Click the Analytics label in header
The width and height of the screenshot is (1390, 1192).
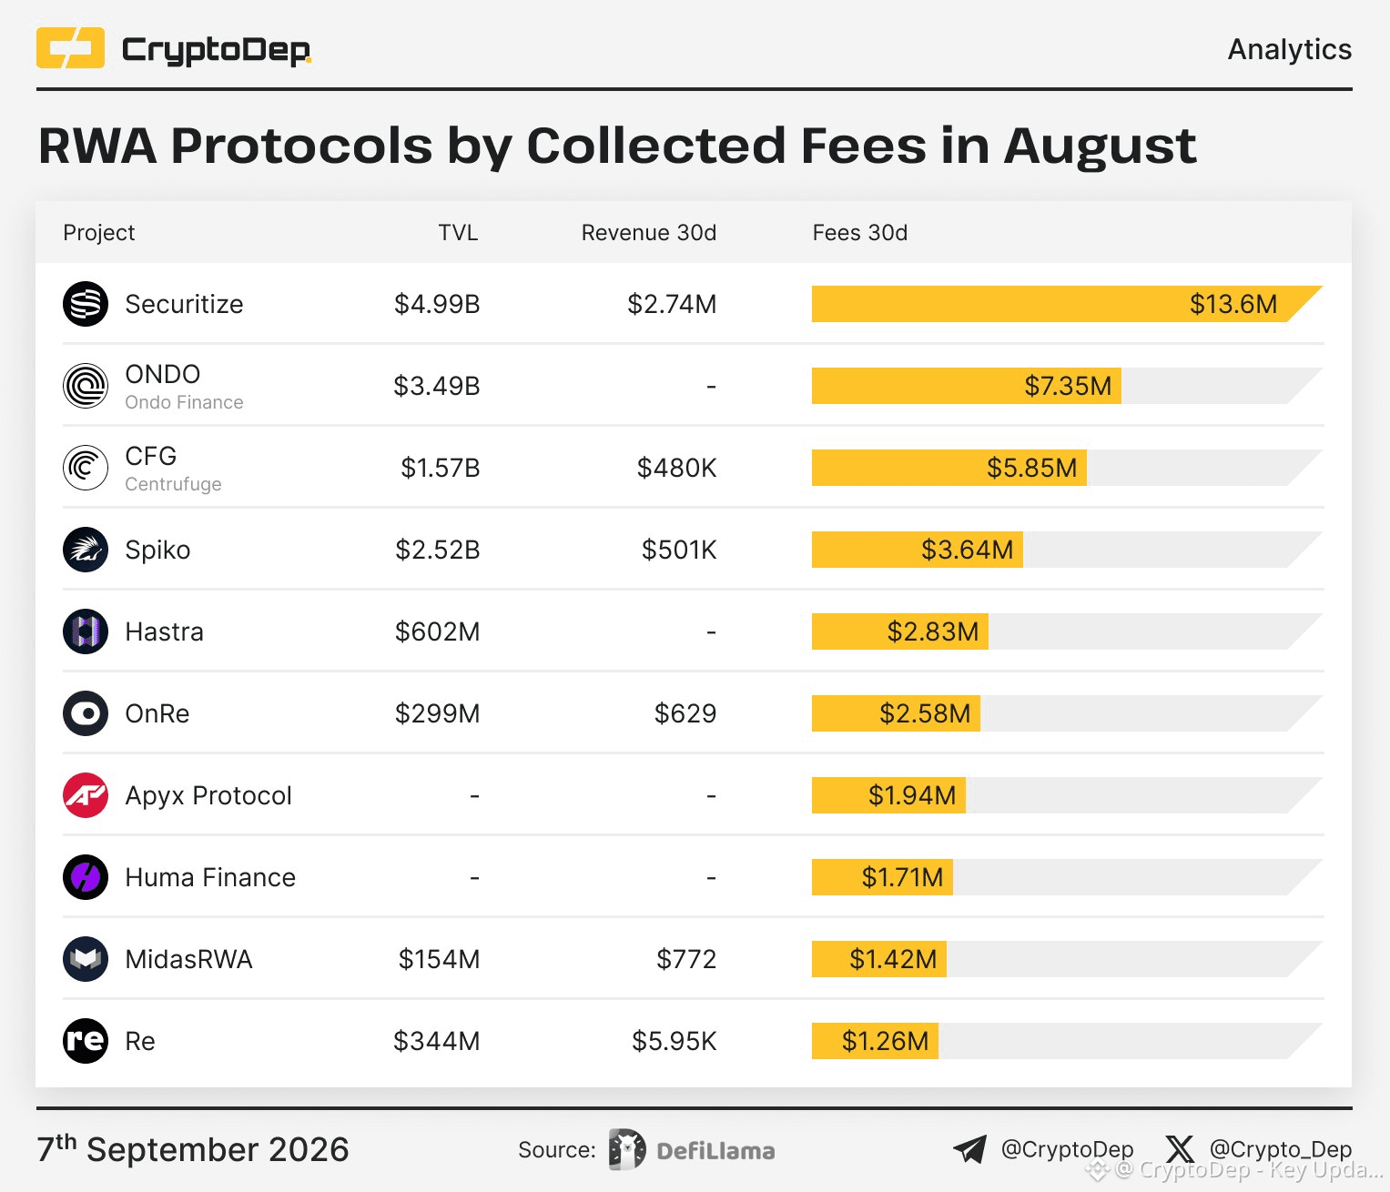click(1290, 49)
